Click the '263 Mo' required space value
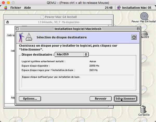The image size is (156, 122). (93, 70)
